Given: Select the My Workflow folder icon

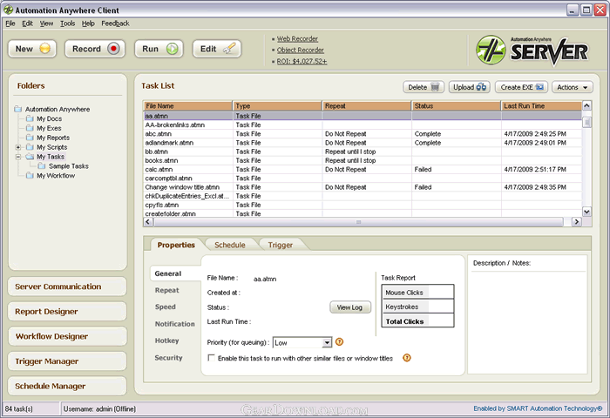Looking at the screenshot, I should click(x=30, y=176).
